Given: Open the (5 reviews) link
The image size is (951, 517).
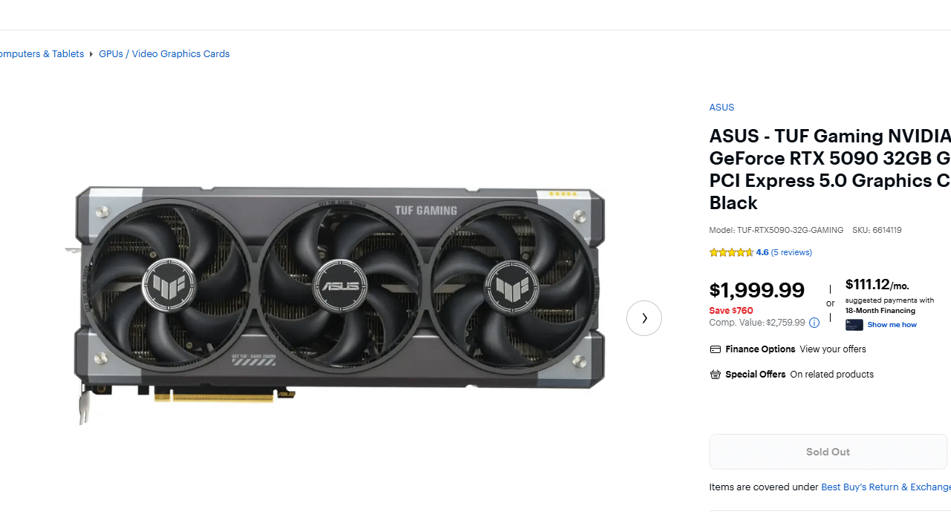Looking at the screenshot, I should point(791,253).
